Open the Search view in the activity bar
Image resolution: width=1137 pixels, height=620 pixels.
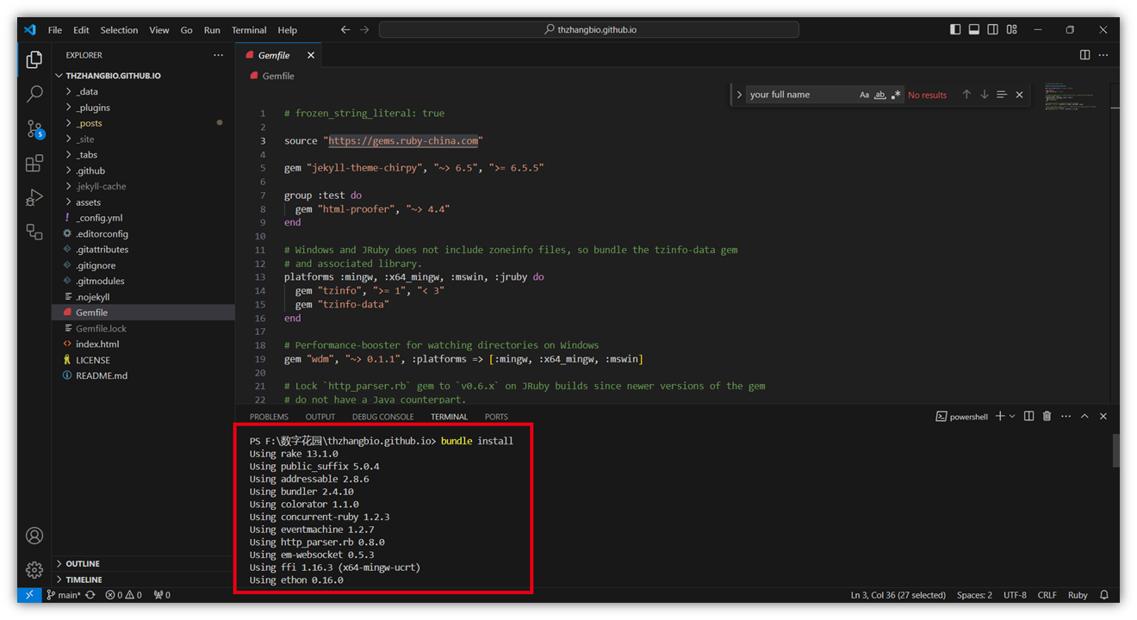34,94
